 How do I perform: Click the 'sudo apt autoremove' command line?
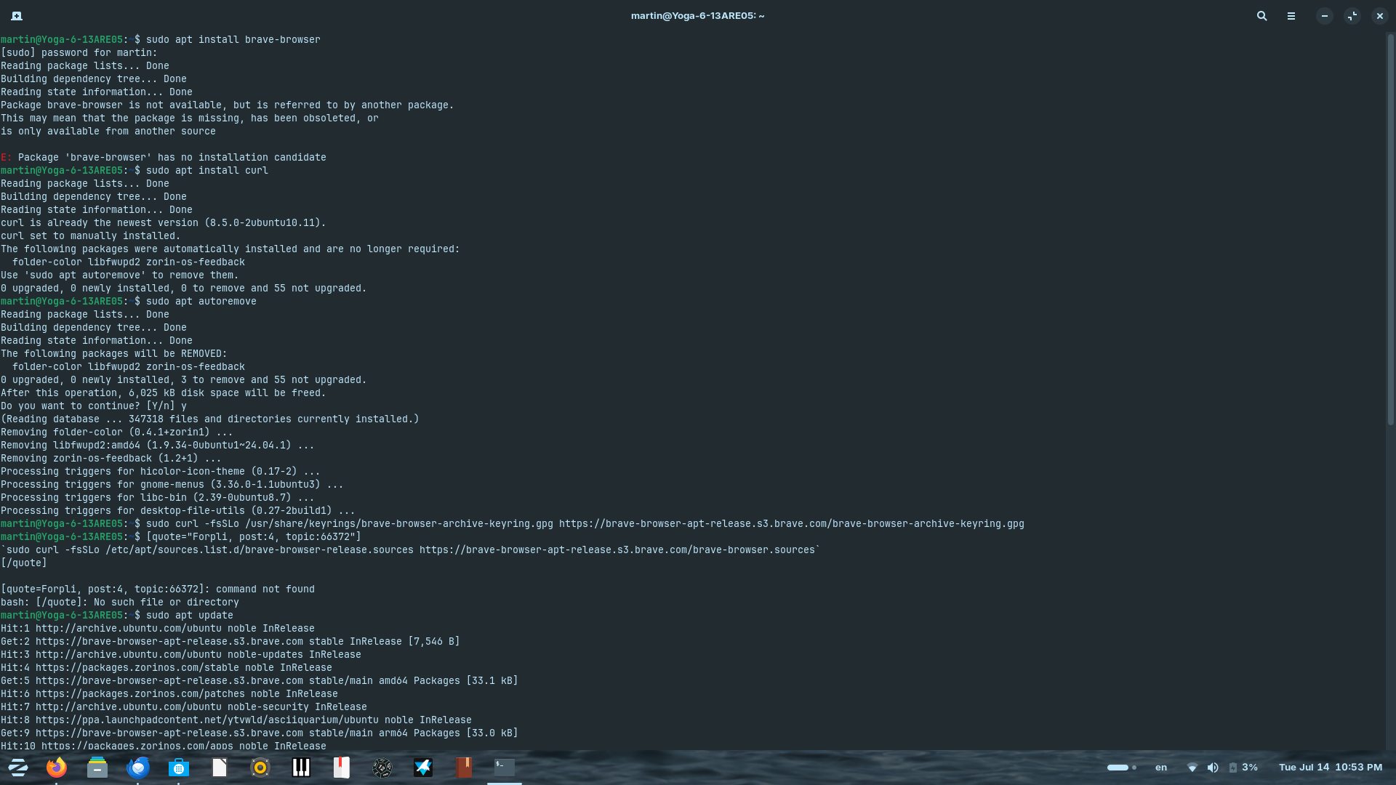(x=201, y=301)
